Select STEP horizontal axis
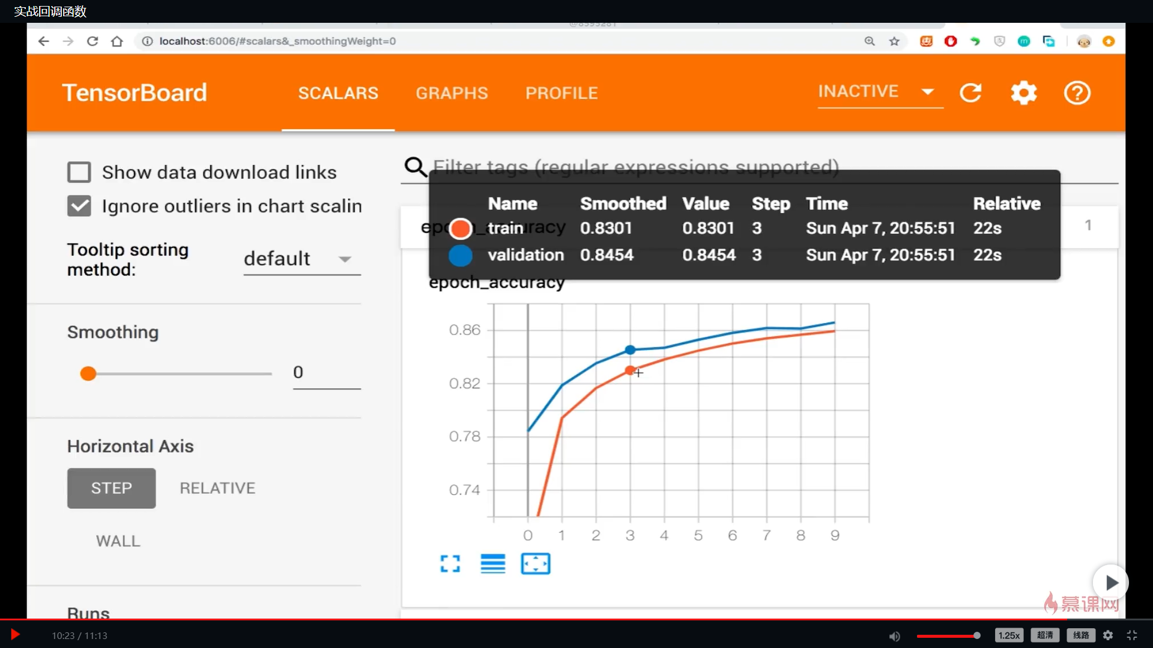This screenshot has height=648, width=1153. tap(111, 488)
